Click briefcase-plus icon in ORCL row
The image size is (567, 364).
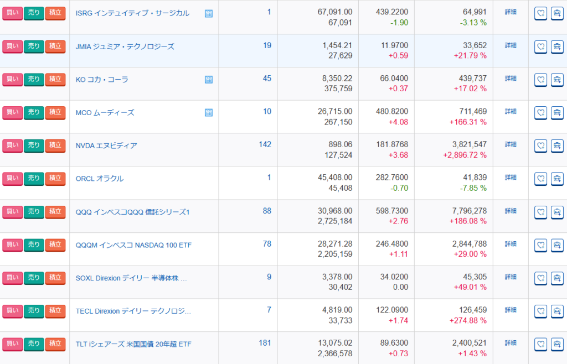pos(557,179)
